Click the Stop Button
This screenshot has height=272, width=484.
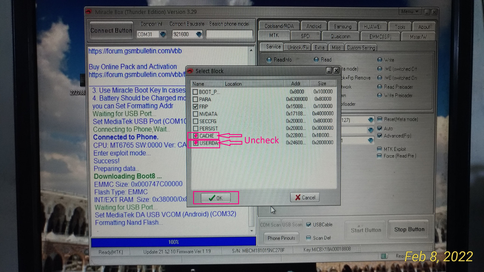[x=409, y=229]
